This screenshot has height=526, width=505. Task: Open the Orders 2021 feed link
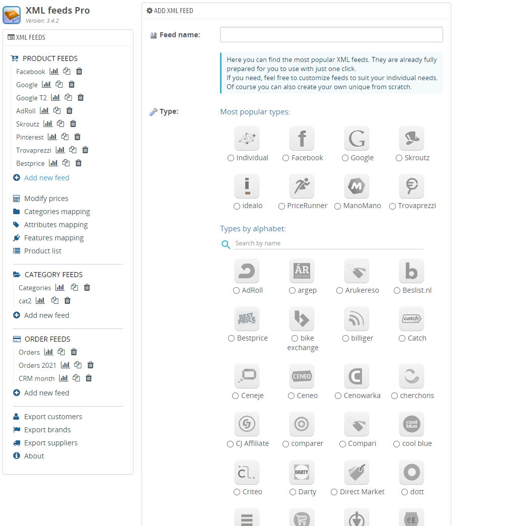tap(37, 365)
